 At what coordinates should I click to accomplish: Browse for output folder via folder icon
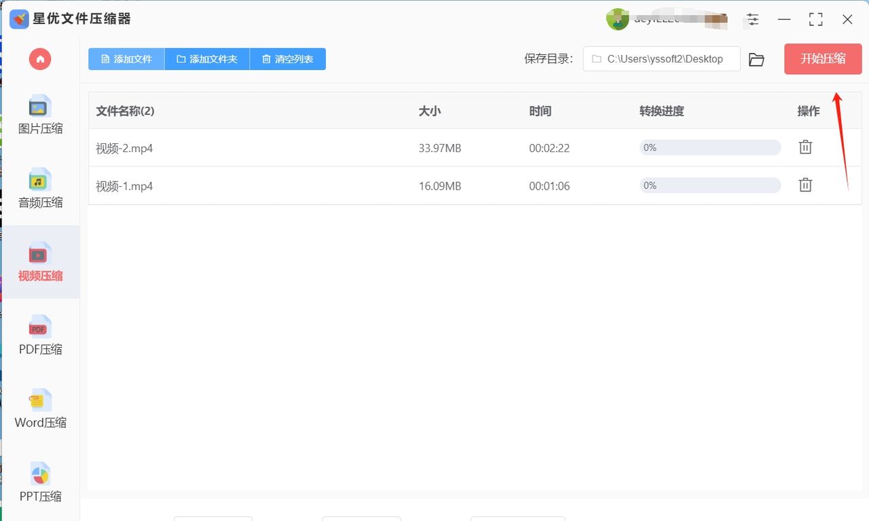[756, 60]
